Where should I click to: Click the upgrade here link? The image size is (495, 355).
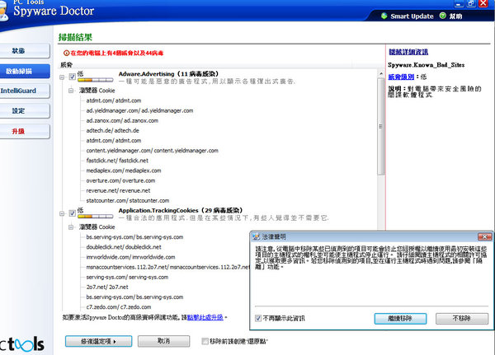click(x=205, y=317)
